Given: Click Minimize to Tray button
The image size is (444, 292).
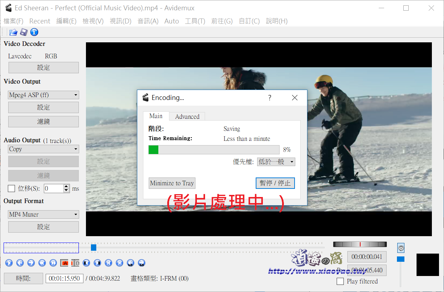Looking at the screenshot, I should point(172,183).
